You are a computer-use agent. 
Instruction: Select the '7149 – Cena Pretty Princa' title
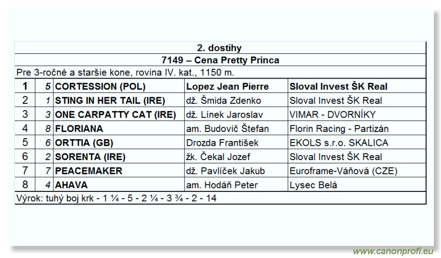point(219,61)
